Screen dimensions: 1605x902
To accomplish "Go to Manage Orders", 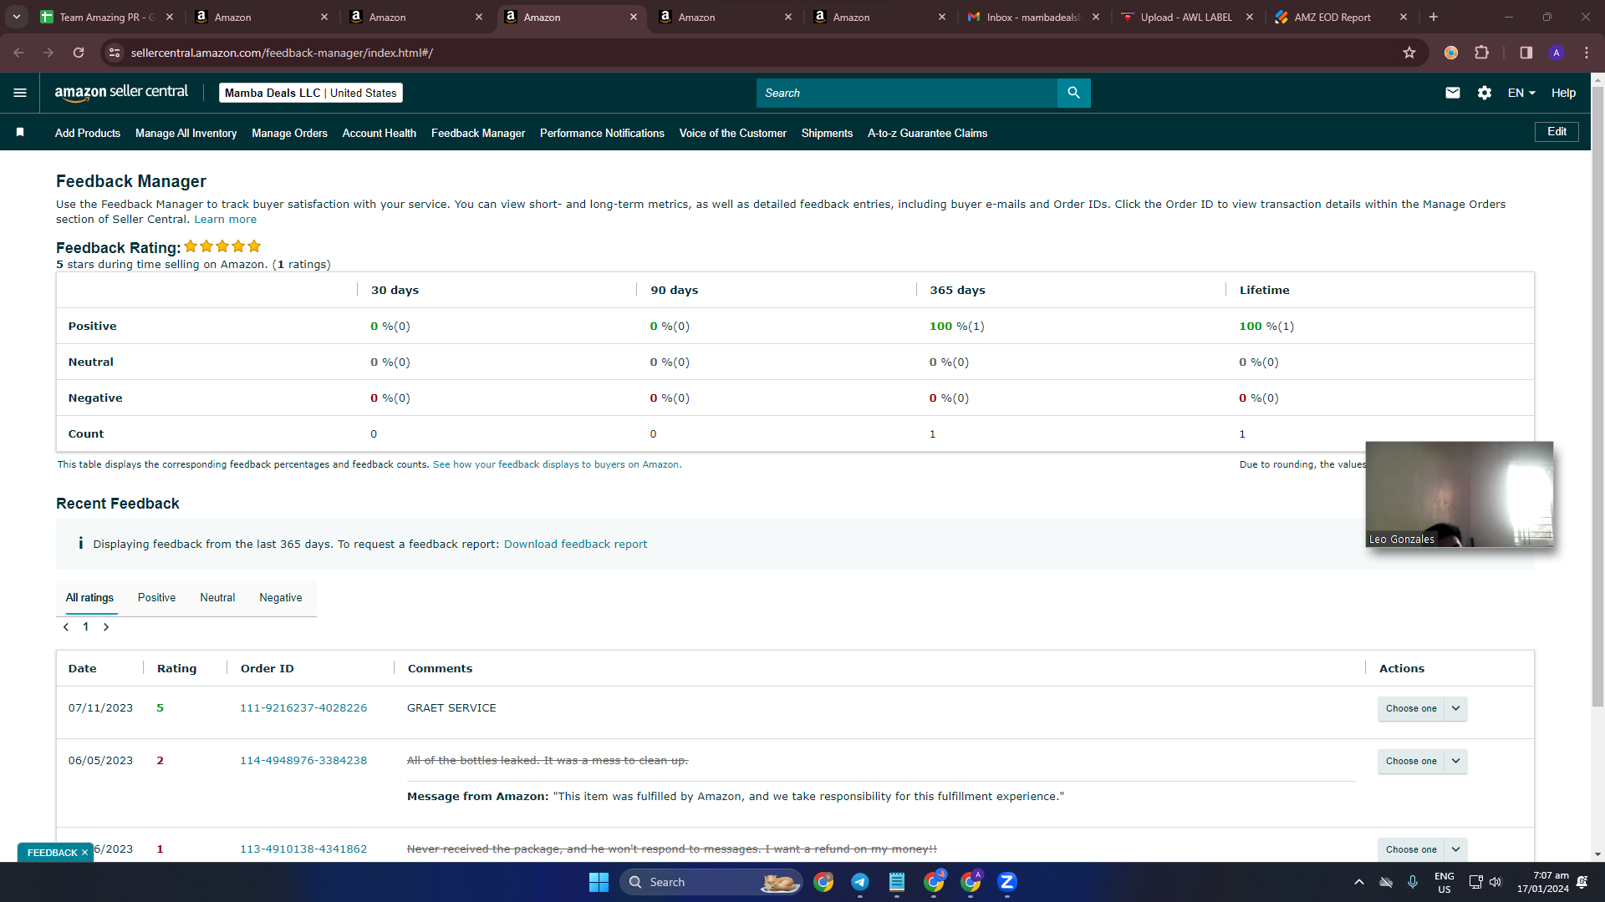I will point(289,133).
